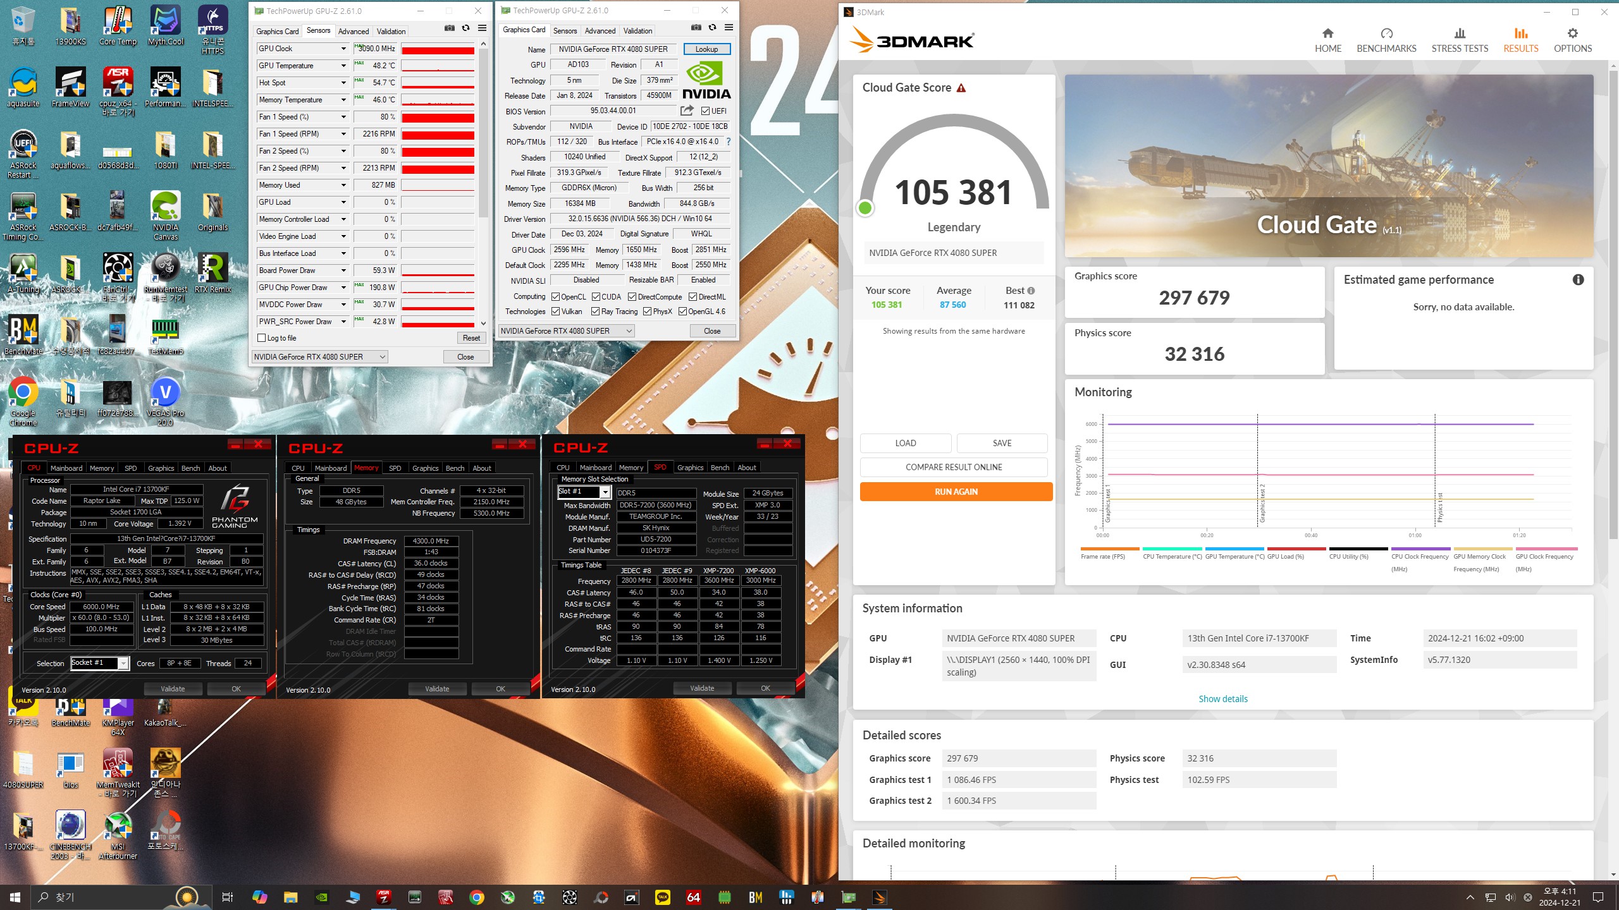The height and width of the screenshot is (910, 1619).
Task: Click camera icon in GPU-Z Graphics Card window
Action: [x=696, y=28]
